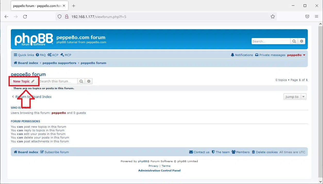Click peppe8o supporters breadcrumb
Viewport: 323px width, 184px height.
click(59, 63)
